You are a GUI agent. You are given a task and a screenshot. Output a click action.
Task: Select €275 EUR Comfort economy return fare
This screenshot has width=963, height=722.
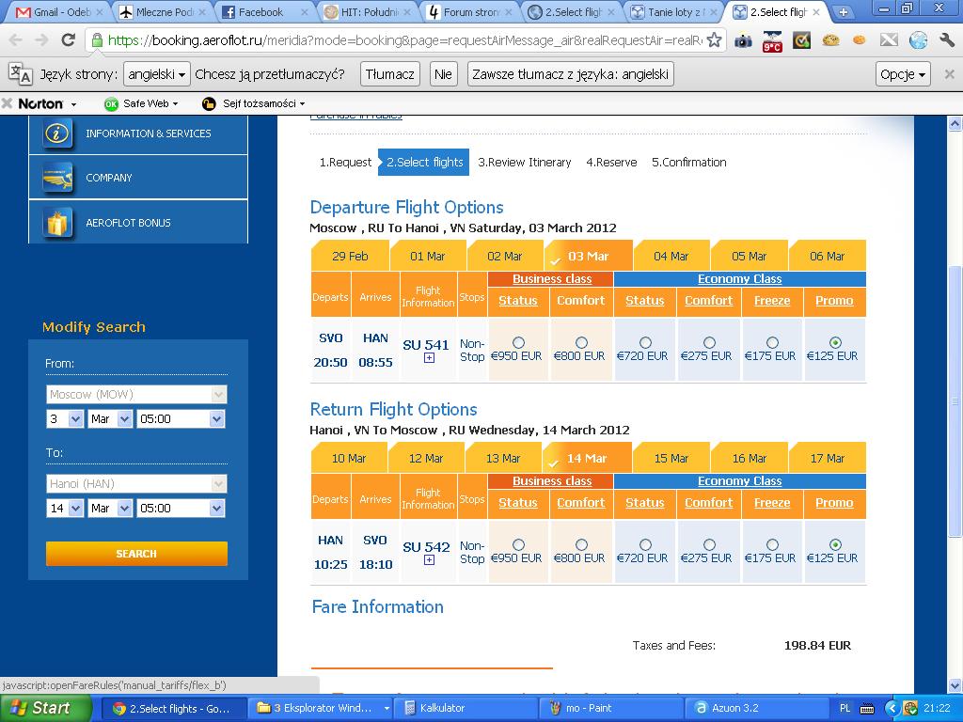pyautogui.click(x=709, y=544)
